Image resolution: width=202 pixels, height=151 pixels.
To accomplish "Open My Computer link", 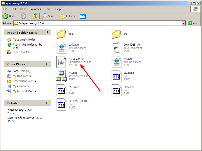I will click(21, 86).
